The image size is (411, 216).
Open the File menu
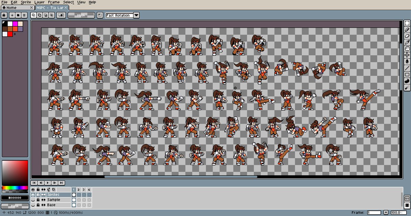4,2
